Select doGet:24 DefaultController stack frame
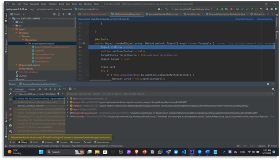 (x=40, y=106)
